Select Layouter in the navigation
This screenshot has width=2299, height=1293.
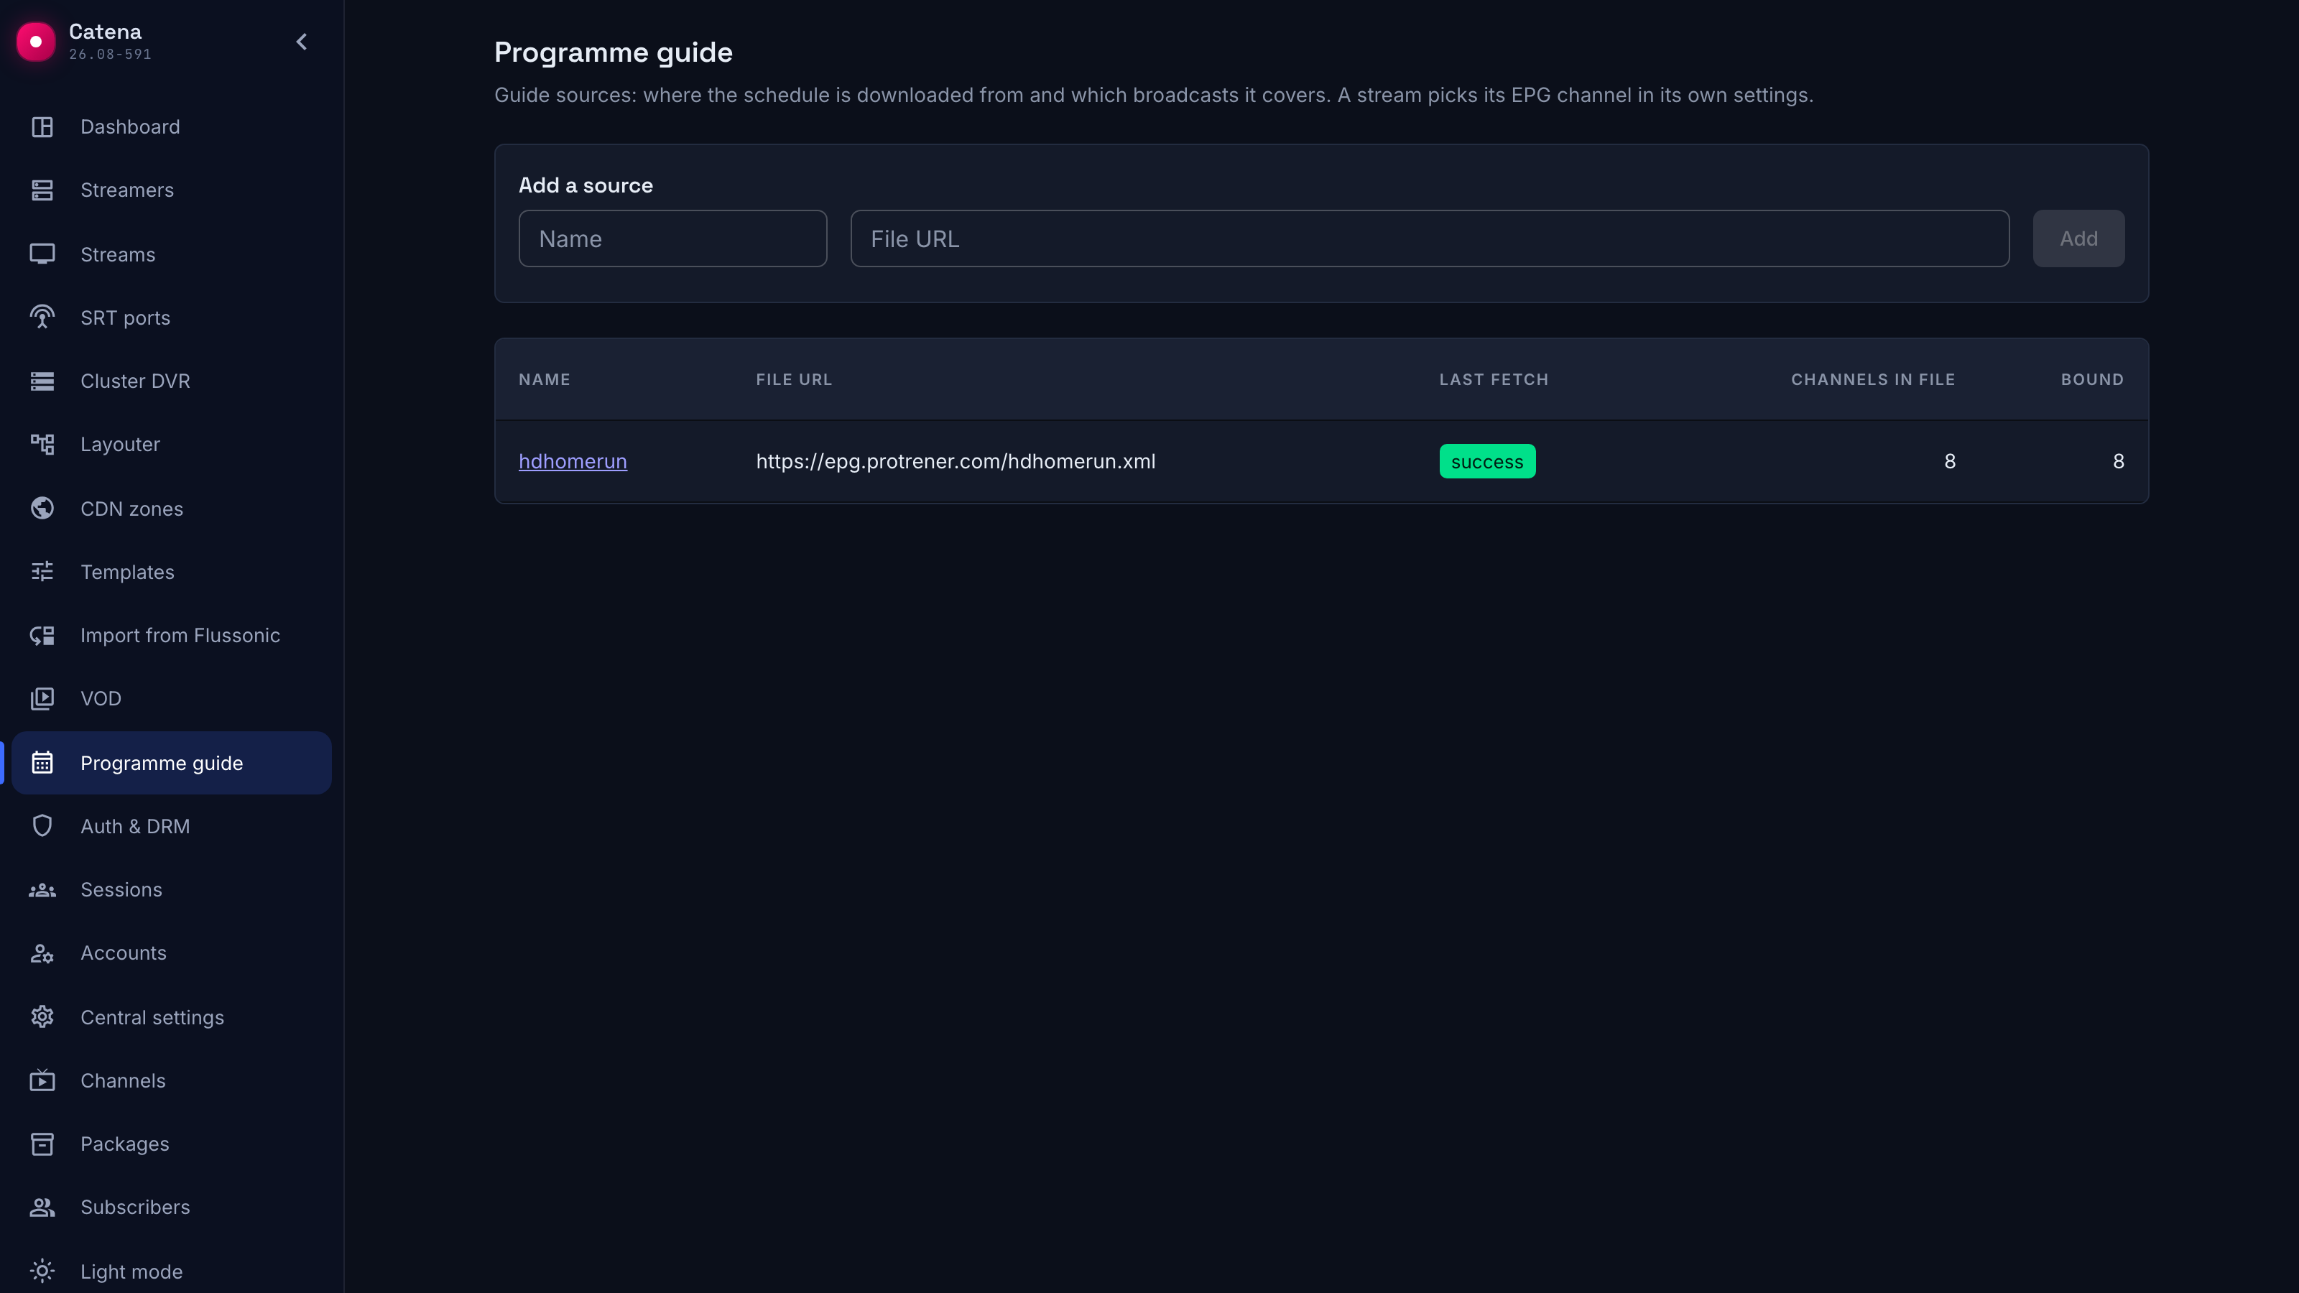point(172,445)
